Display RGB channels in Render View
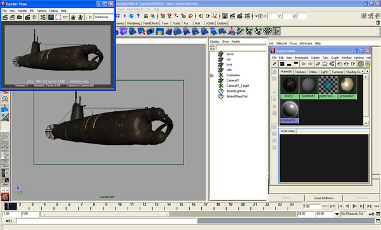Image resolution: width=381 pixels, height=230 pixels. click(x=51, y=17)
